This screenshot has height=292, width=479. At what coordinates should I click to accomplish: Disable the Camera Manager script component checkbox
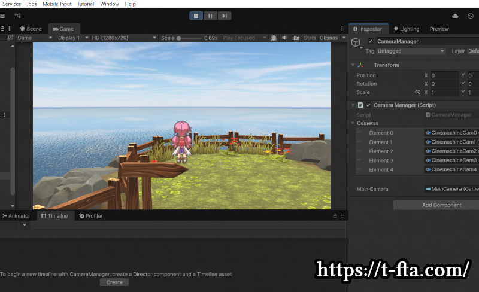tap(368, 105)
